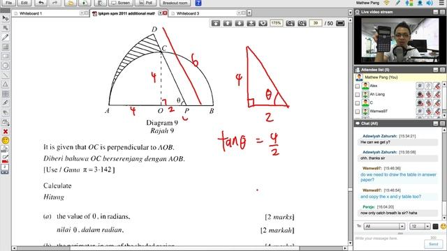Viewport: 447px width, 251px height.
Task: Open the Chat panel options menu
Action: [442, 123]
